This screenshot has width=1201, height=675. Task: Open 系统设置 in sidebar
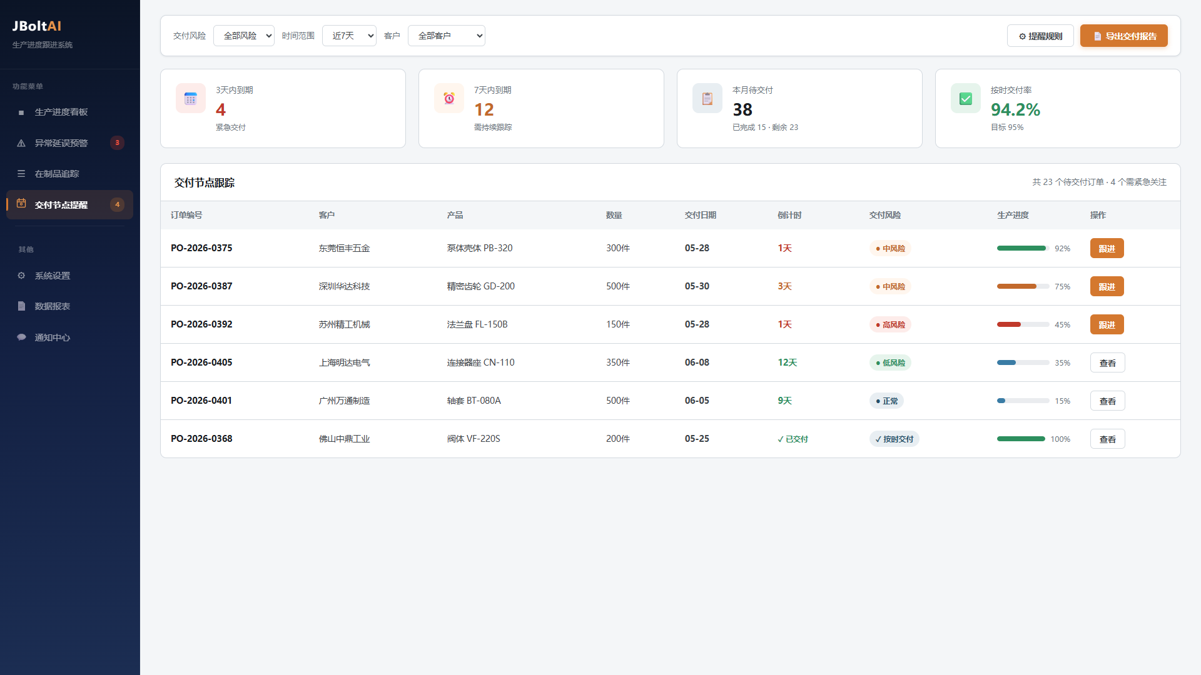(69, 276)
